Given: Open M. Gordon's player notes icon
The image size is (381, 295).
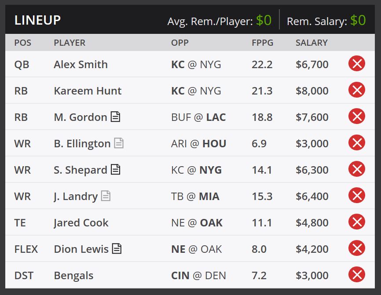Looking at the screenshot, I should 115,117.
